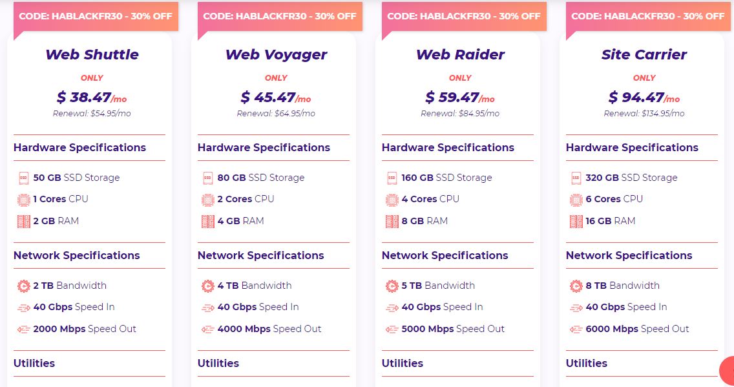Click the RAM icon in Web Raider plan
734x387 pixels.
coord(392,221)
